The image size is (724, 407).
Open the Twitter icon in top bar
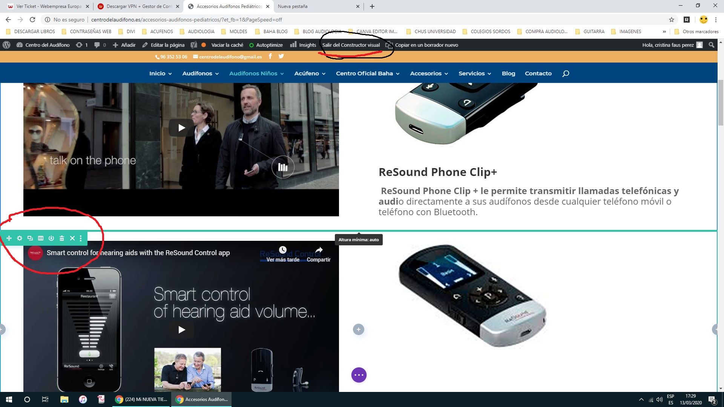[281, 57]
